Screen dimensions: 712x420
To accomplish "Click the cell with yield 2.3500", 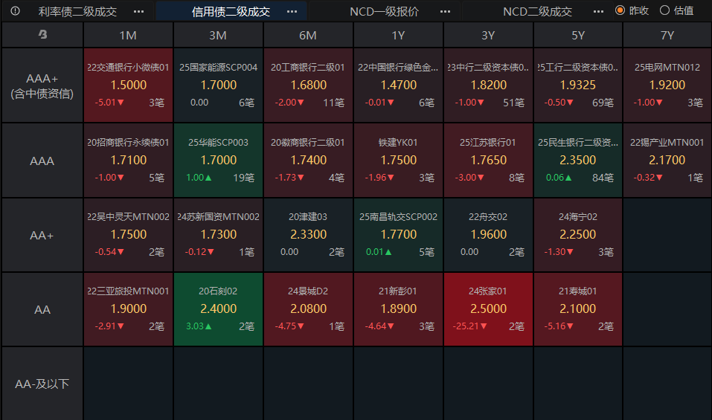I will click(x=578, y=160).
